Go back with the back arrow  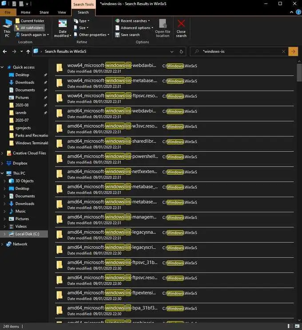coord(5,51)
